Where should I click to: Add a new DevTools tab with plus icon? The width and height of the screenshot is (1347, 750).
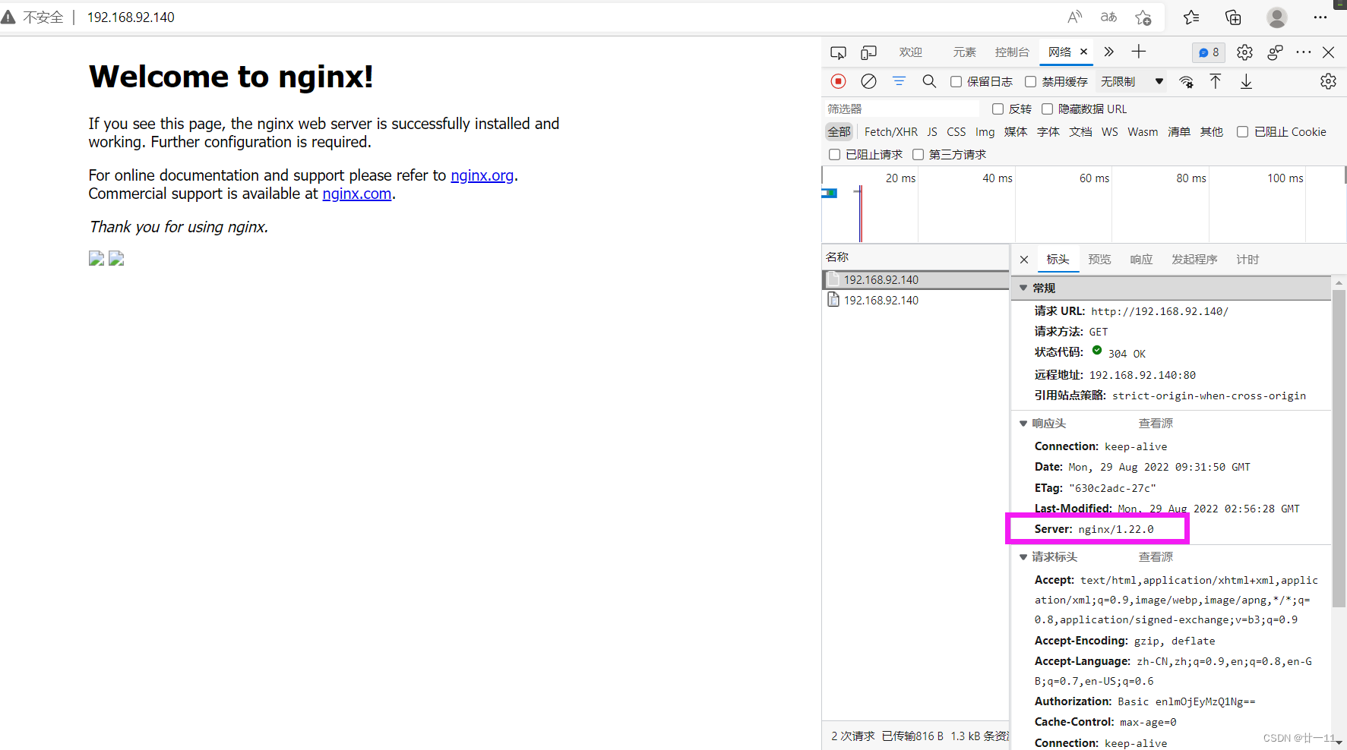coord(1138,52)
